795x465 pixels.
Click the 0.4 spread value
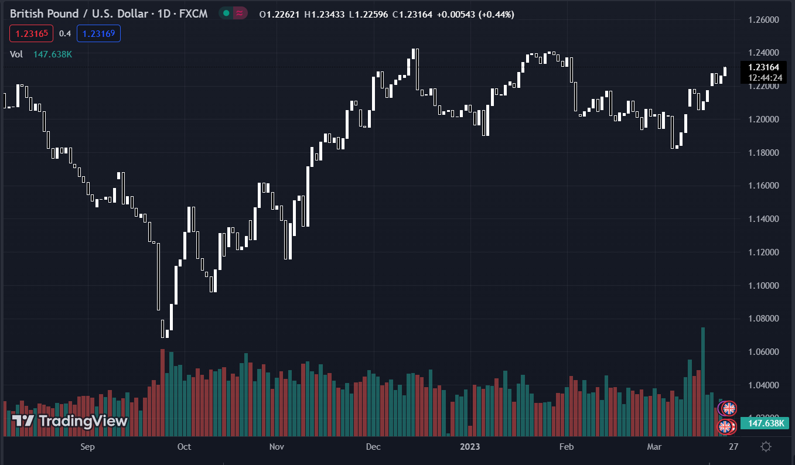[x=65, y=34]
